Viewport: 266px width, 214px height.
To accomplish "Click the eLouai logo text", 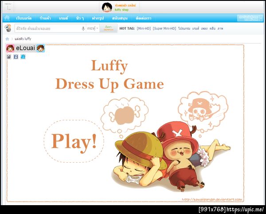I will 25,48.
